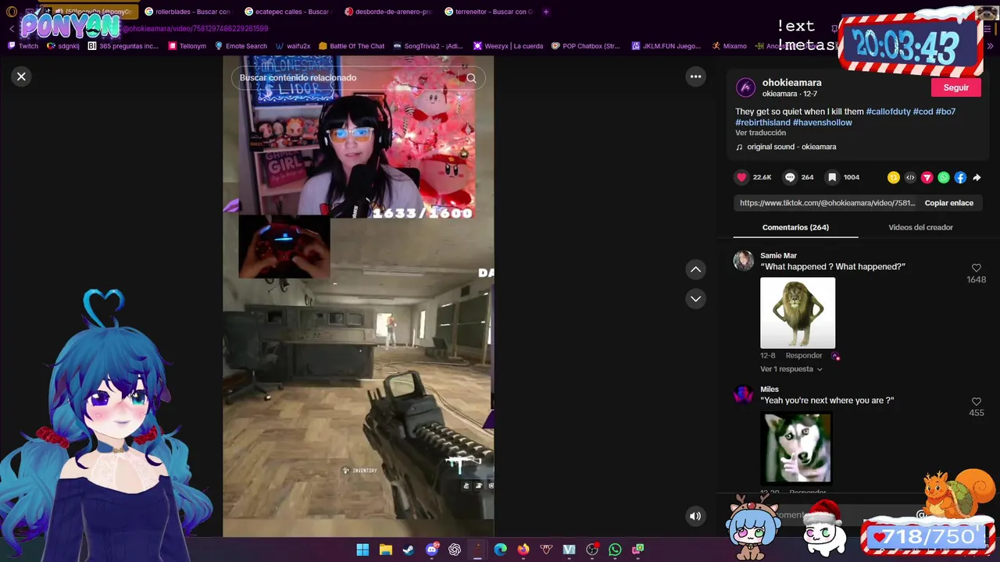Open the 'JKLM.FUN Juego...' bookmark
1000x562 pixels.
click(666, 46)
